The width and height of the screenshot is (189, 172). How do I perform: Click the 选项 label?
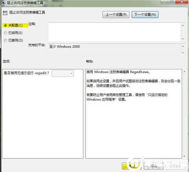pos(6,61)
